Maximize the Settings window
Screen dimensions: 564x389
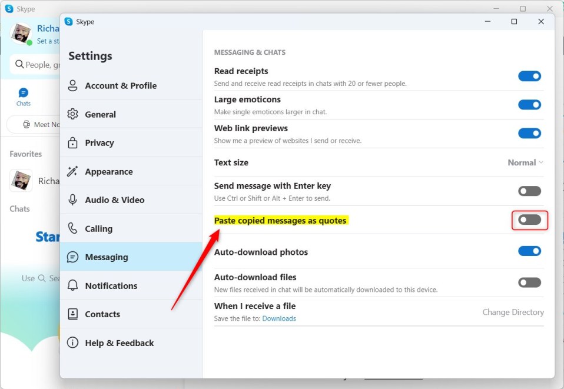514,22
